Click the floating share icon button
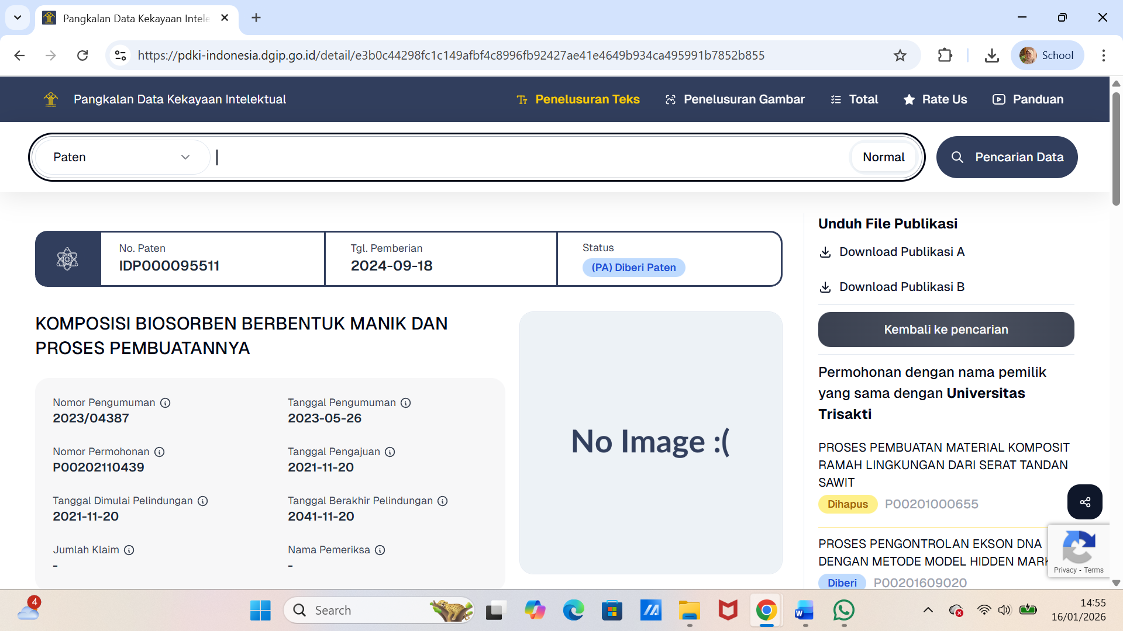Image resolution: width=1123 pixels, height=631 pixels. point(1084,502)
